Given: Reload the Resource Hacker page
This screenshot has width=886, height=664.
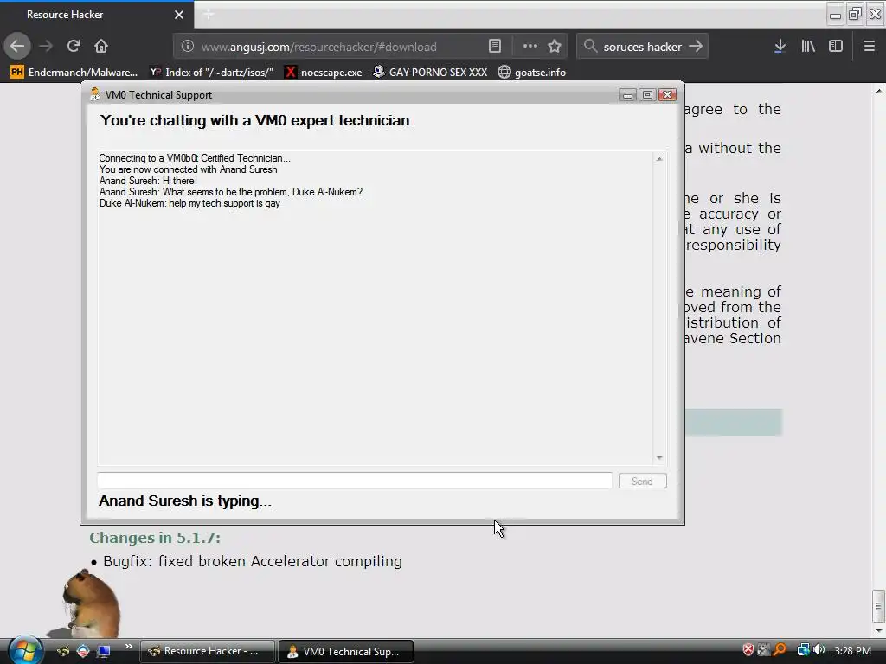Looking at the screenshot, I should [74, 47].
